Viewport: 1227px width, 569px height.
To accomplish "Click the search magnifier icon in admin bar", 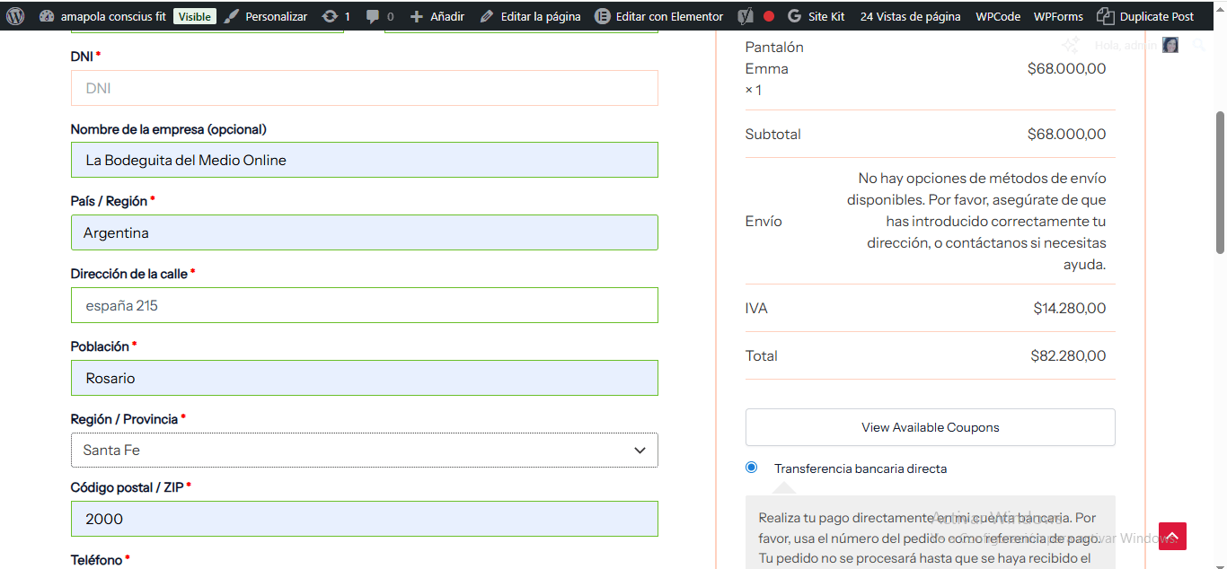I will pos(1198,45).
